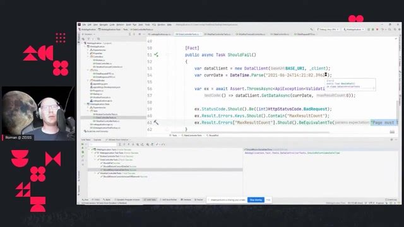Viewport: 404px width, 227px height.
Task: Select appsettings.json in solution tree
Action: 99,84
